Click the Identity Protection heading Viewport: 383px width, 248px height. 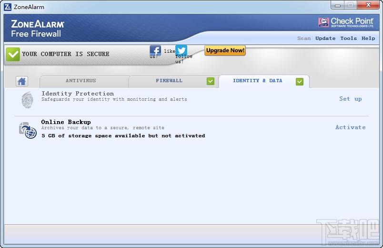click(78, 93)
